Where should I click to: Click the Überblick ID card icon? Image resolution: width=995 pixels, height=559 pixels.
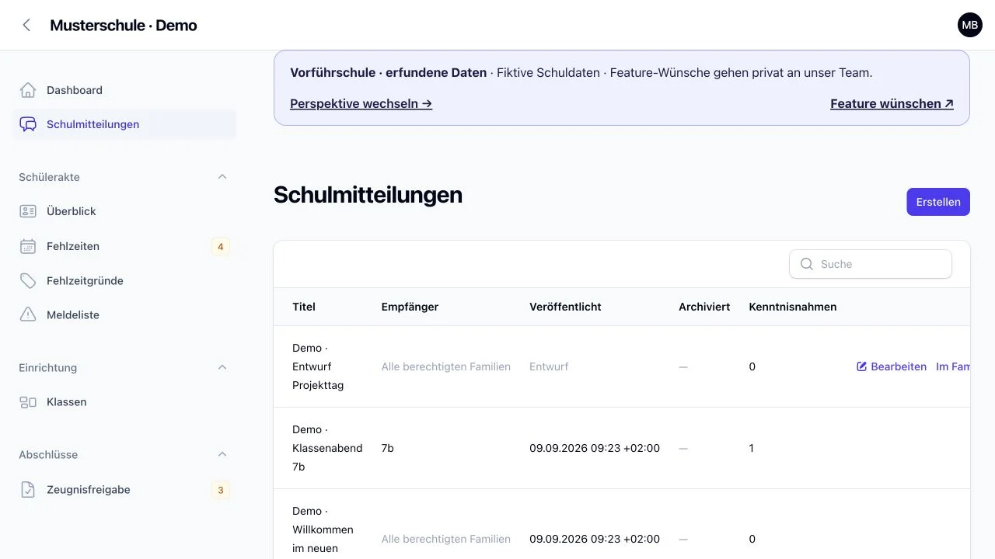pos(28,211)
